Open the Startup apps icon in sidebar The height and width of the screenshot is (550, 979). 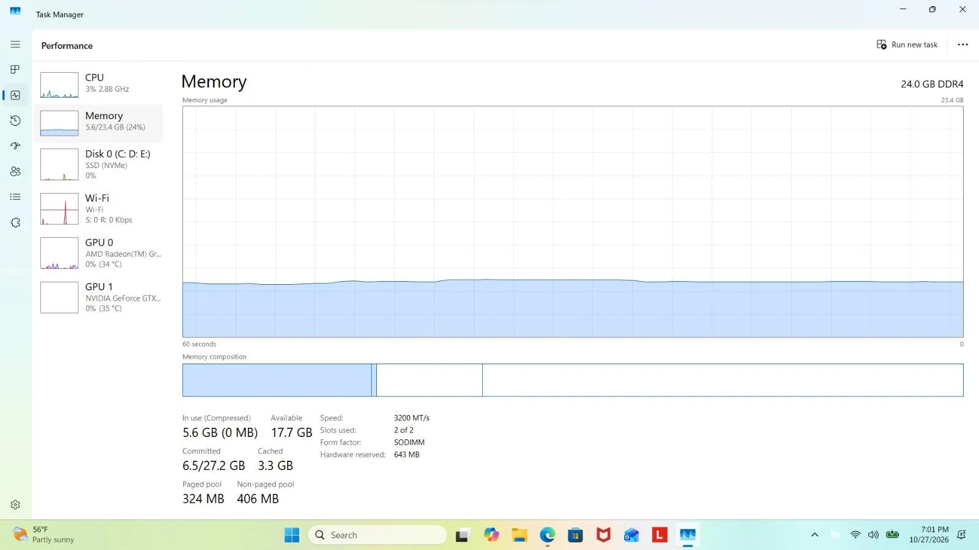click(15, 146)
